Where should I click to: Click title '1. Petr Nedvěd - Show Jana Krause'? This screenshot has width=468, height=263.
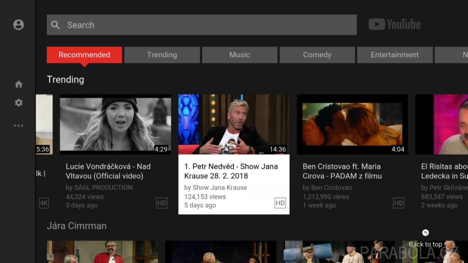(231, 171)
